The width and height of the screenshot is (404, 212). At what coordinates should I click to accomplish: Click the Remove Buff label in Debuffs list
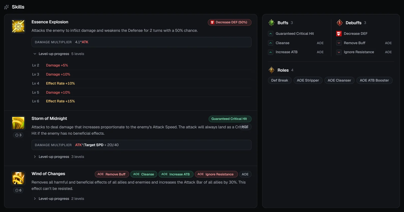pos(355,43)
